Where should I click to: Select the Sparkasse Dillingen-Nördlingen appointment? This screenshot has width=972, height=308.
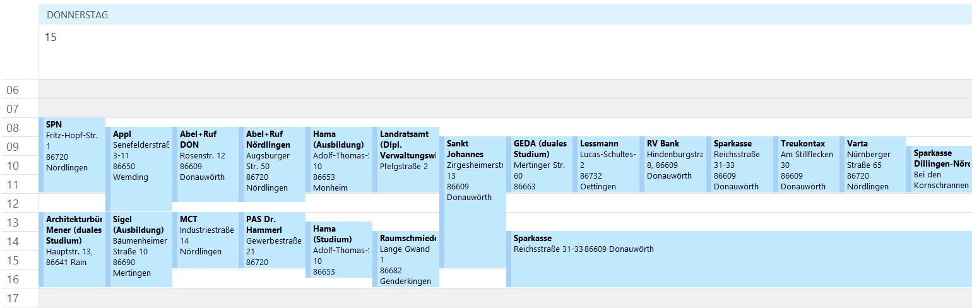940,169
